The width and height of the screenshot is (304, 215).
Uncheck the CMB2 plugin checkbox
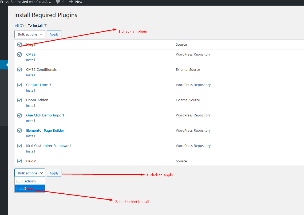pyautogui.click(x=19, y=54)
